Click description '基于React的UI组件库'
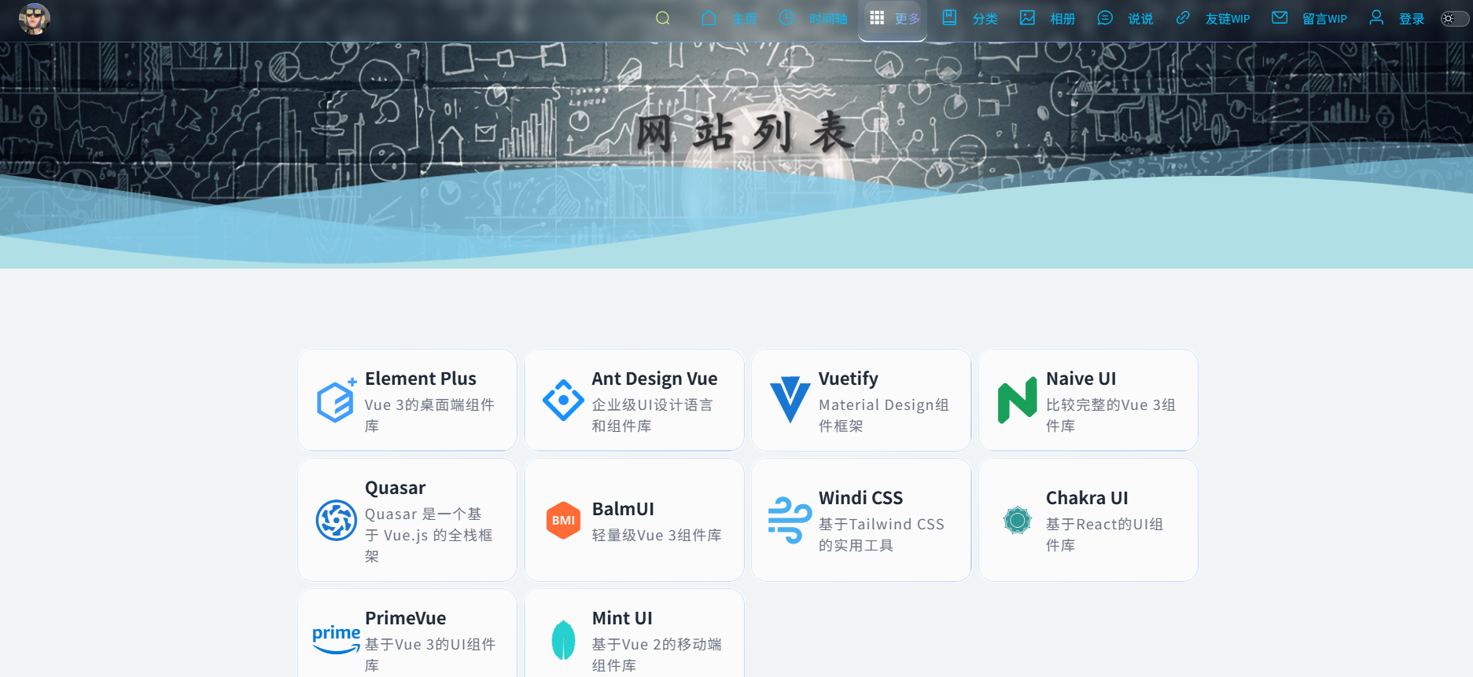 [x=1104, y=534]
